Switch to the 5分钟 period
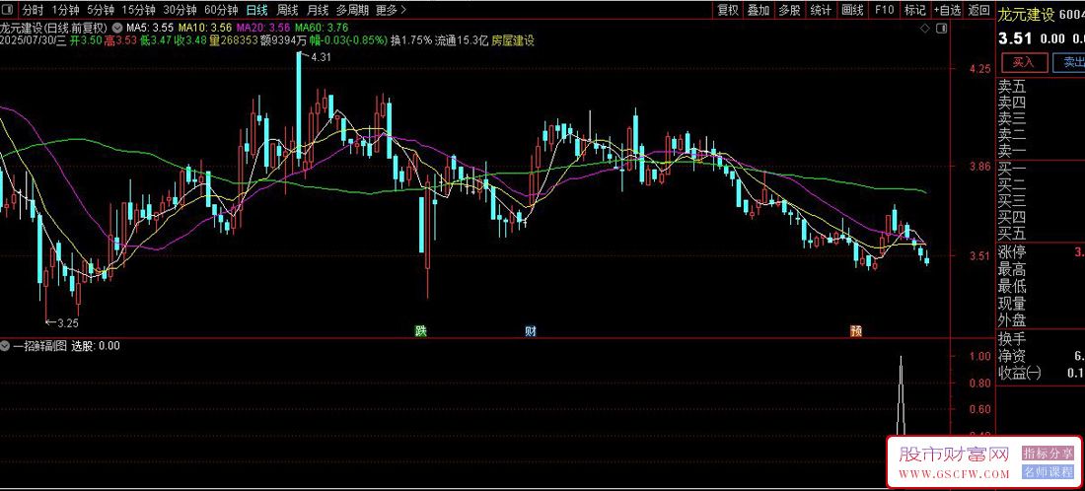The image size is (1085, 491). click(x=101, y=10)
